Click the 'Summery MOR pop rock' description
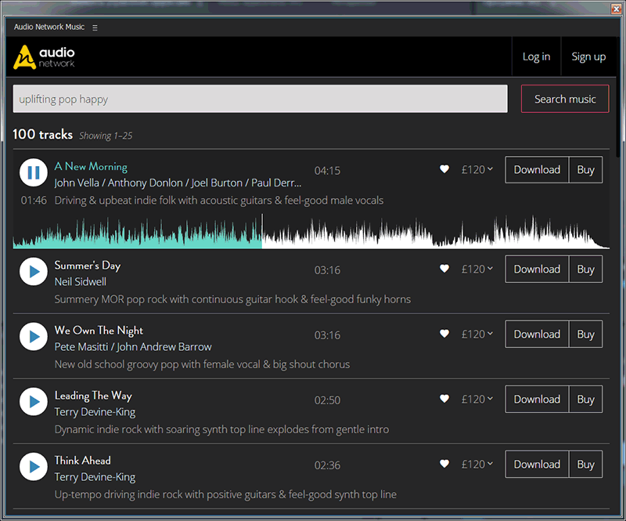626x521 pixels. click(232, 299)
